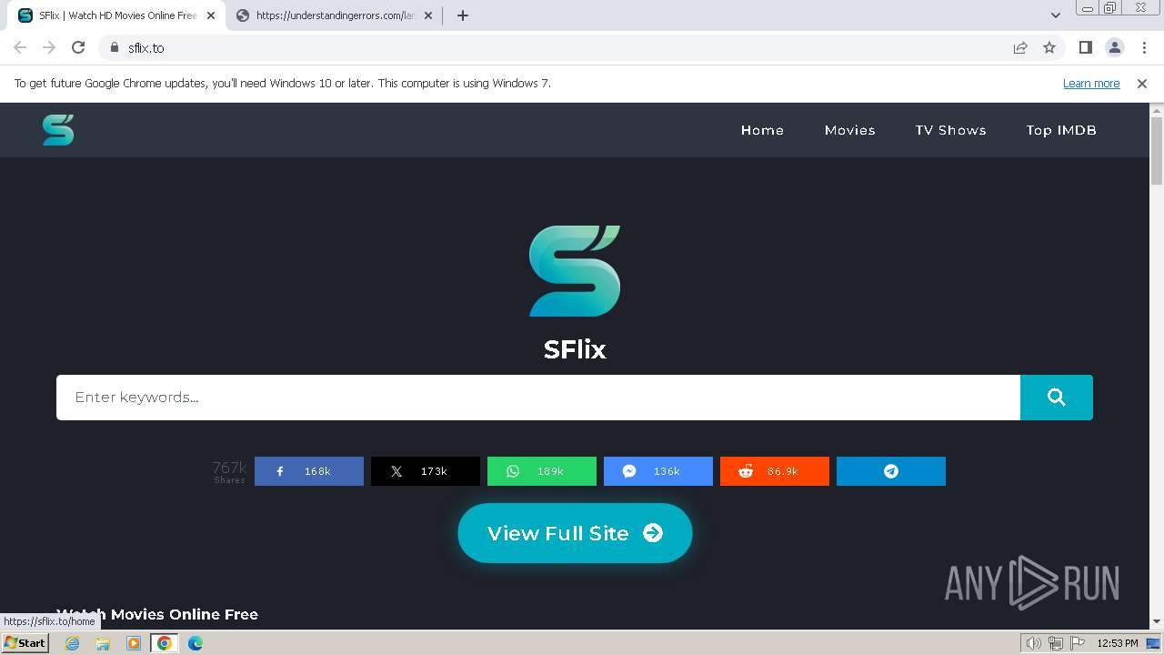This screenshot has height=655, width=1164.
Task: Open the Chrome side panel
Action: (1085, 47)
